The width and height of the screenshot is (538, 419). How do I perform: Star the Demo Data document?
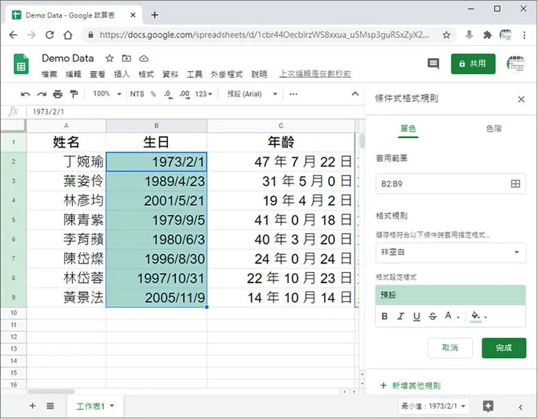[110, 58]
